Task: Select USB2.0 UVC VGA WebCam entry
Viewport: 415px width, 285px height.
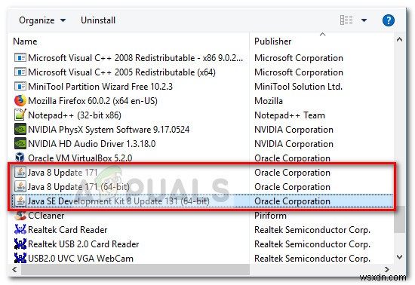Action: 81,258
